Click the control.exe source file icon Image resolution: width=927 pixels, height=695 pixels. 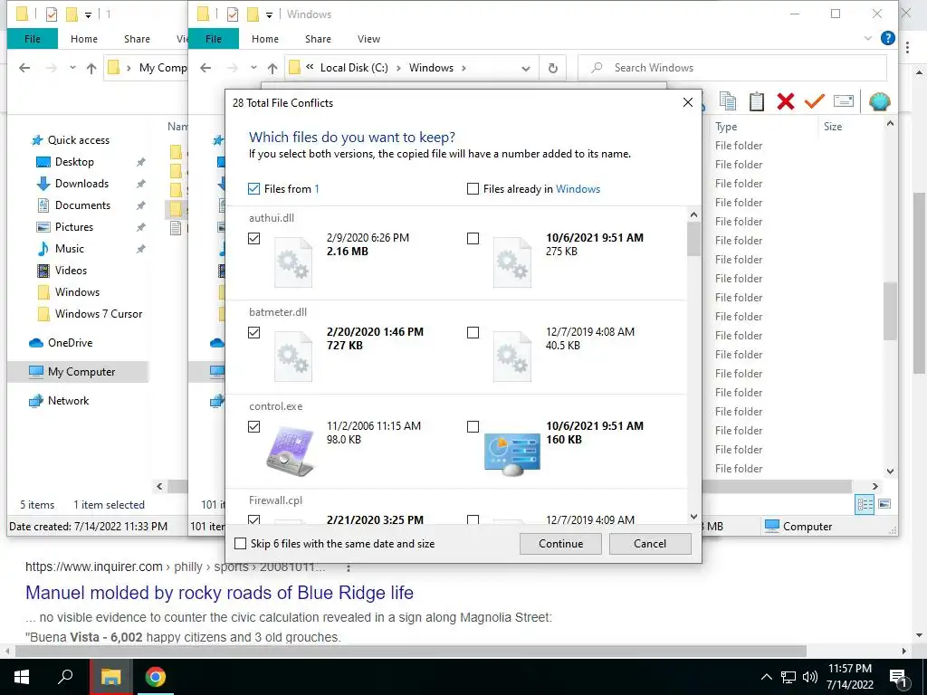coord(290,452)
